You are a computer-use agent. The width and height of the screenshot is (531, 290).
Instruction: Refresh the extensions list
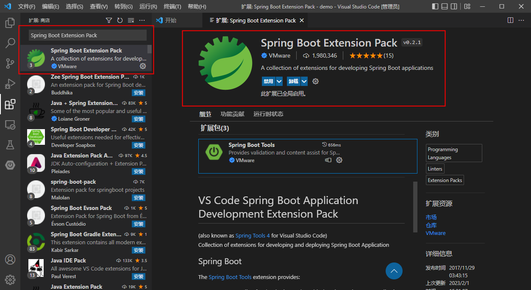[x=120, y=20]
